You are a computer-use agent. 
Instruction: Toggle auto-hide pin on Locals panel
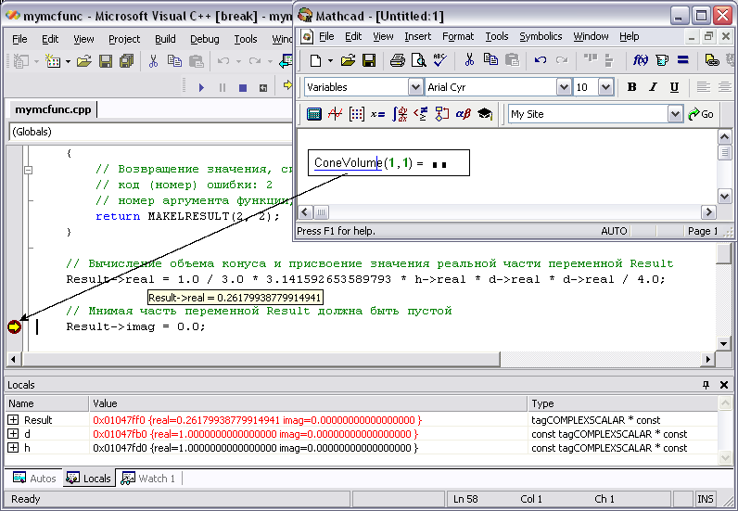tap(706, 385)
